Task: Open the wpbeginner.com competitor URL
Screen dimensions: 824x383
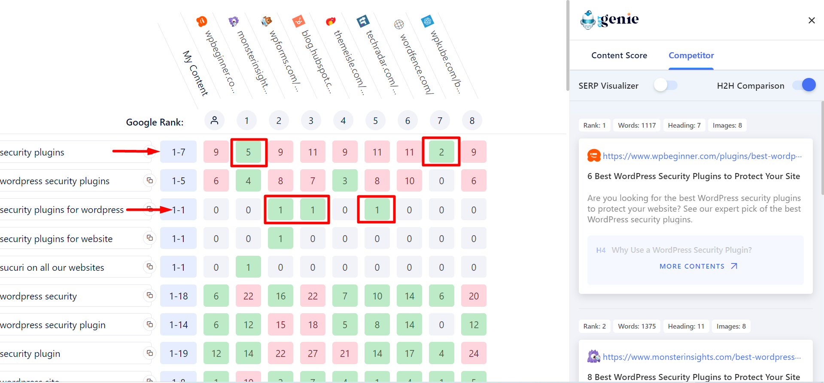Action: click(702, 156)
